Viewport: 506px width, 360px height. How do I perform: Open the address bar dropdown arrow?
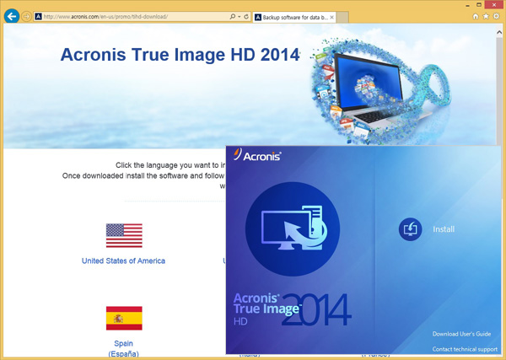point(240,17)
